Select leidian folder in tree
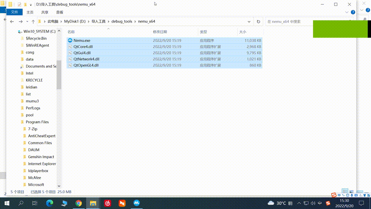Image resolution: width=371 pixels, height=209 pixels. coord(31,87)
